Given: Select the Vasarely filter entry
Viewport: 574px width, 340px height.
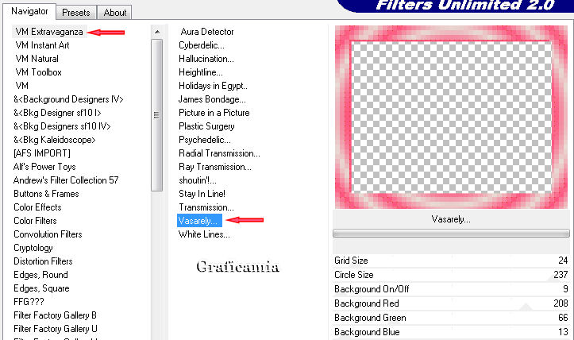Looking at the screenshot, I should pyautogui.click(x=199, y=220).
